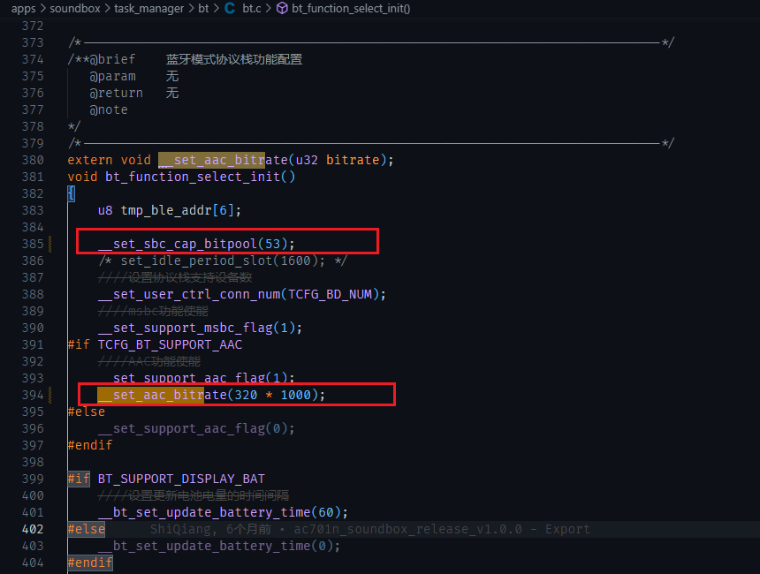Expand chevron between soundbox and task_manager

[108, 9]
